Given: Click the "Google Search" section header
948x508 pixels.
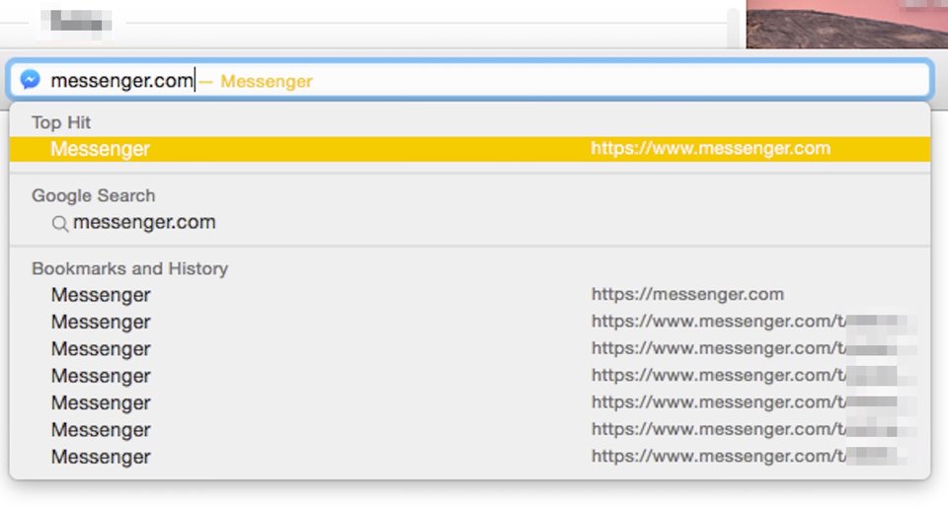Looking at the screenshot, I should point(93,195).
